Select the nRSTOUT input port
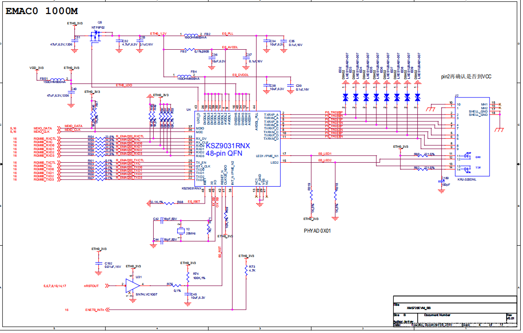Image resolution: width=523 pixels, height=333 pixels. point(91,286)
